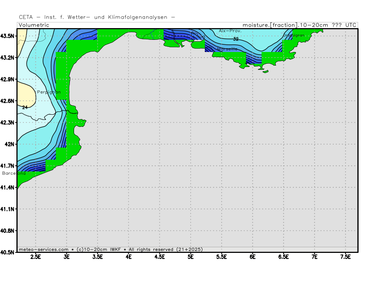Select the 5E longitude axis label
This screenshot has height=281, width=375.
point(191,257)
